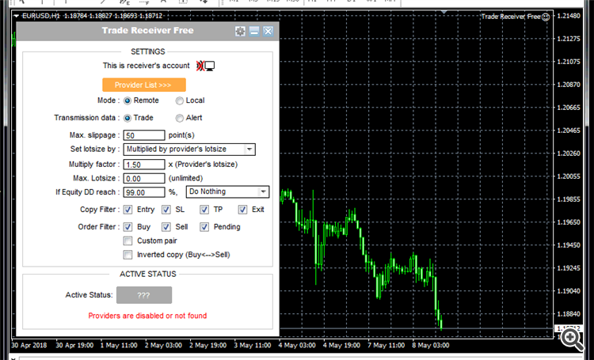This screenshot has width=594, height=360.
Task: Click the 'This is receiver's account' label
Action: 146,66
